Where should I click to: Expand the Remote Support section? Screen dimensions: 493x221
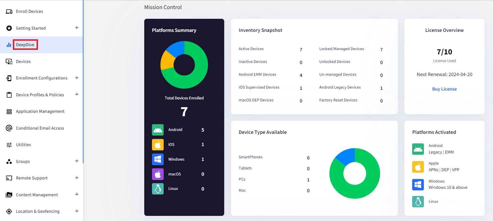pyautogui.click(x=77, y=178)
